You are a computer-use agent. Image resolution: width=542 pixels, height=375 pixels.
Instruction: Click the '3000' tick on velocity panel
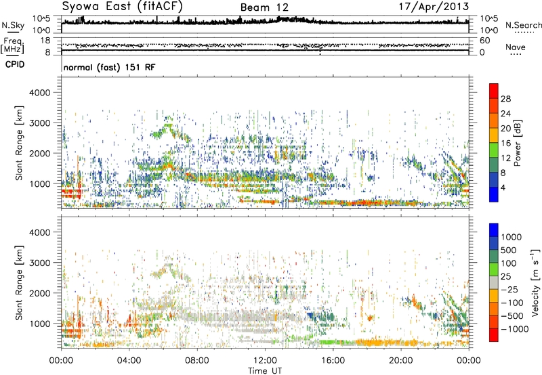coord(39,263)
